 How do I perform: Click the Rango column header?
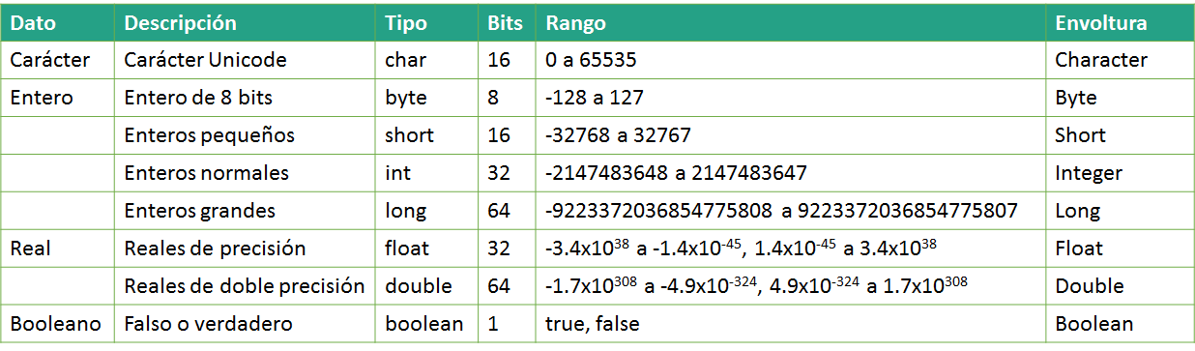pos(790,22)
